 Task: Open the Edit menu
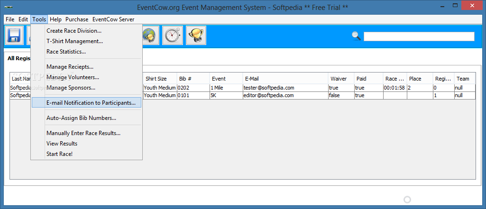tap(23, 19)
